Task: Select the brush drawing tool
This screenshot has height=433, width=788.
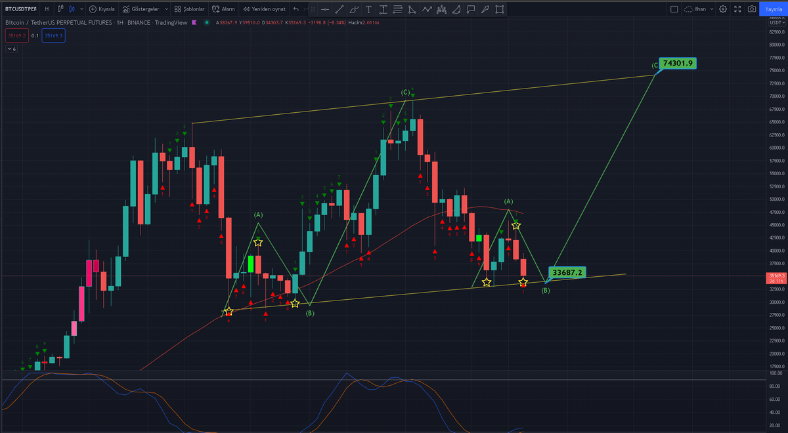Action: click(354, 9)
